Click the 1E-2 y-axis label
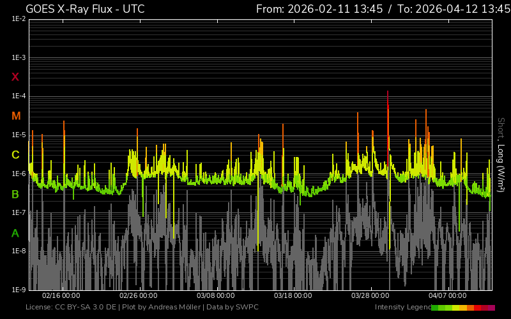Image resolution: width=511 pixels, height=319 pixels. 19,19
